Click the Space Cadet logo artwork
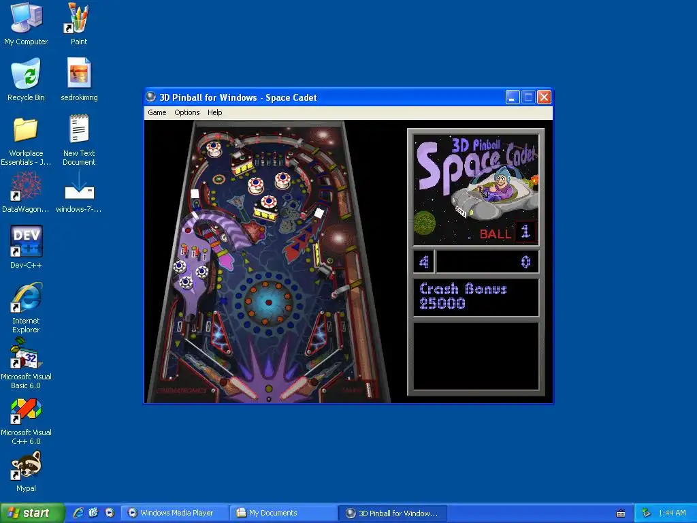Image resolution: width=697 pixels, height=523 pixels. click(476, 191)
